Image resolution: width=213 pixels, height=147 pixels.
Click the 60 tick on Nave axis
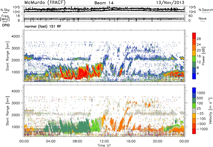coord(191,16)
